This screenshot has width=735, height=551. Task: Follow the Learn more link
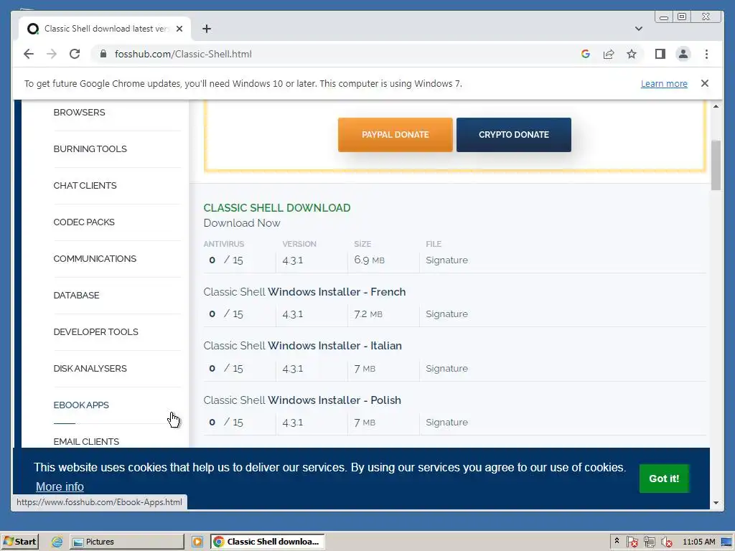coord(664,83)
